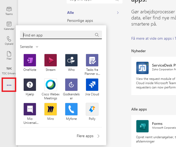Open the Who app
The width and height of the screenshot is (176, 147).
(x=71, y=63)
